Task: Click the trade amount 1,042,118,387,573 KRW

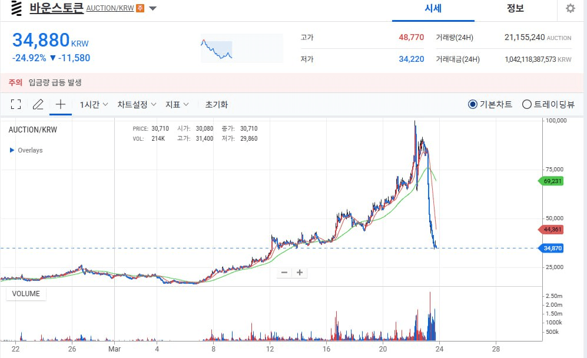Action: click(538, 59)
